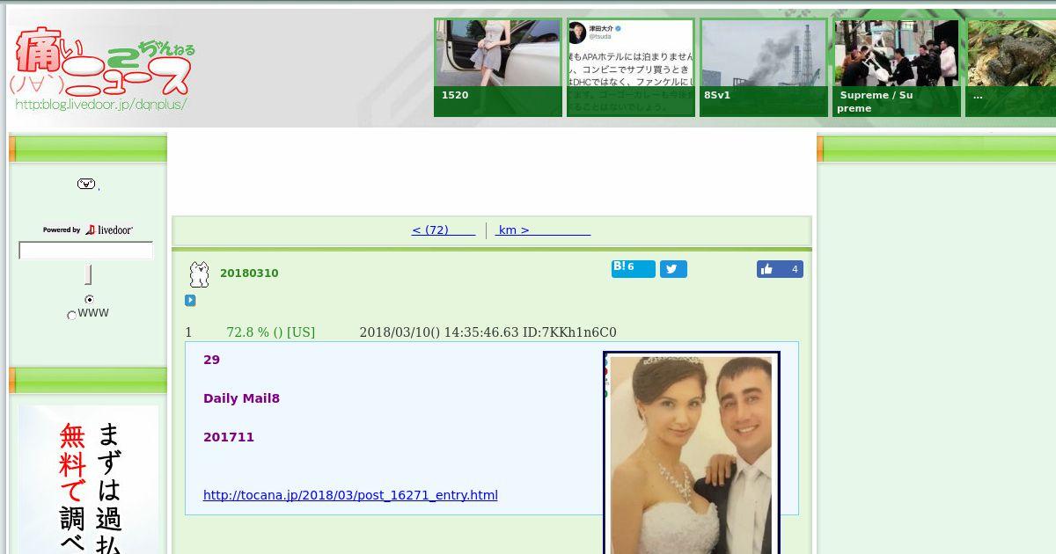1056x554 pixels.
Task: Click the like count '4'
Action: pos(795,269)
